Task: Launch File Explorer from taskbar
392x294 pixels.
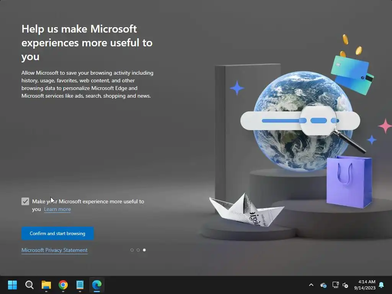Action: coord(46,285)
